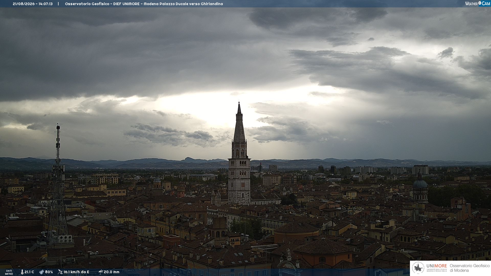Select the 80% humidity reading
Viewport: 491px width, 276px height.
click(x=49, y=272)
